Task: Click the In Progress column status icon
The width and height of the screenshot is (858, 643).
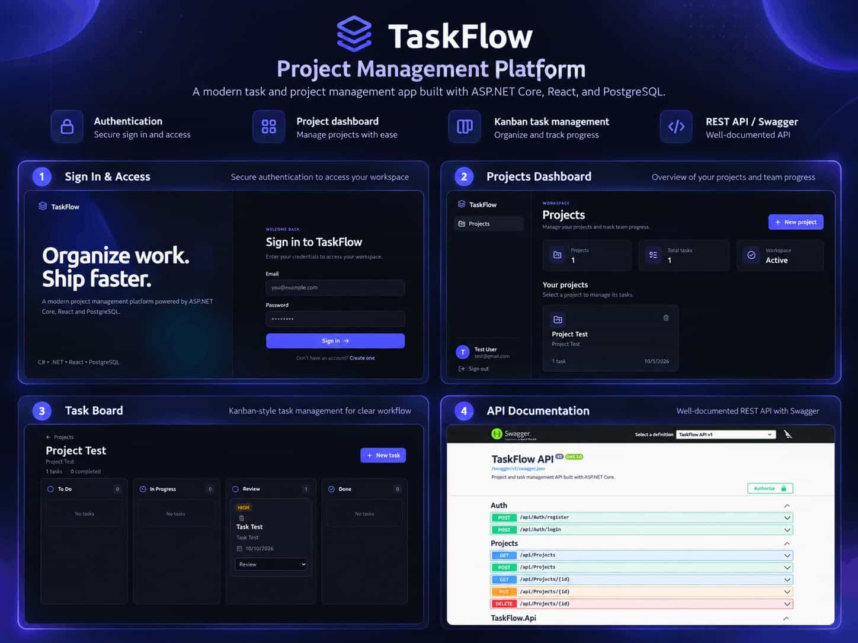Action: click(x=143, y=489)
